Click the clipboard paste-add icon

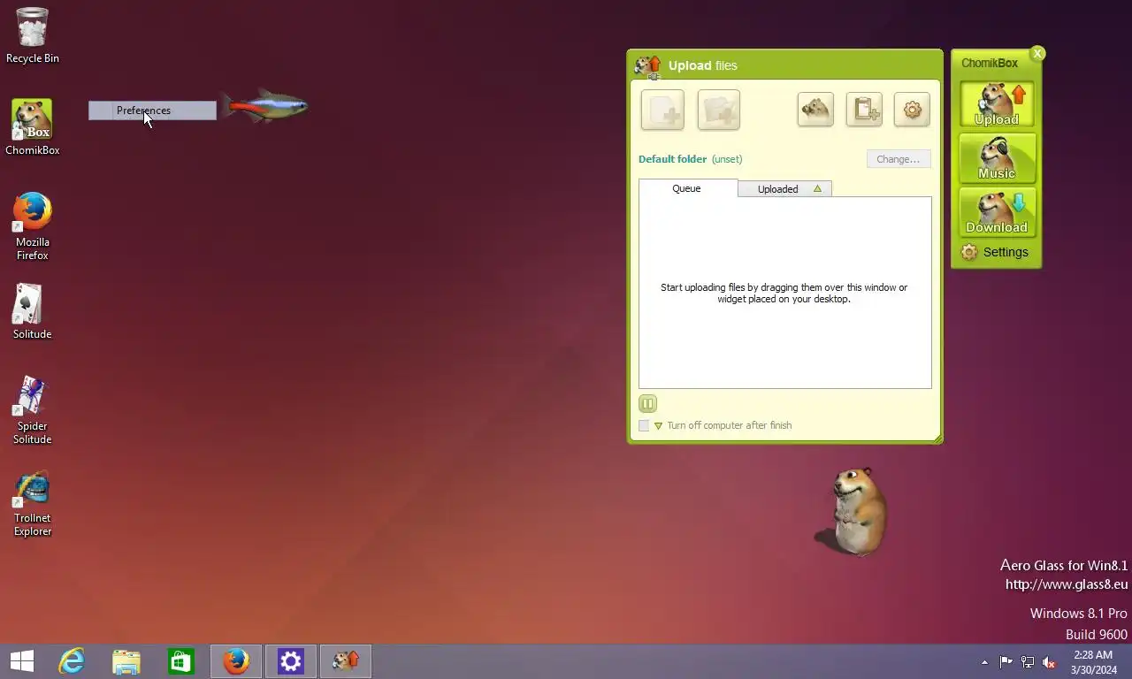point(864,110)
